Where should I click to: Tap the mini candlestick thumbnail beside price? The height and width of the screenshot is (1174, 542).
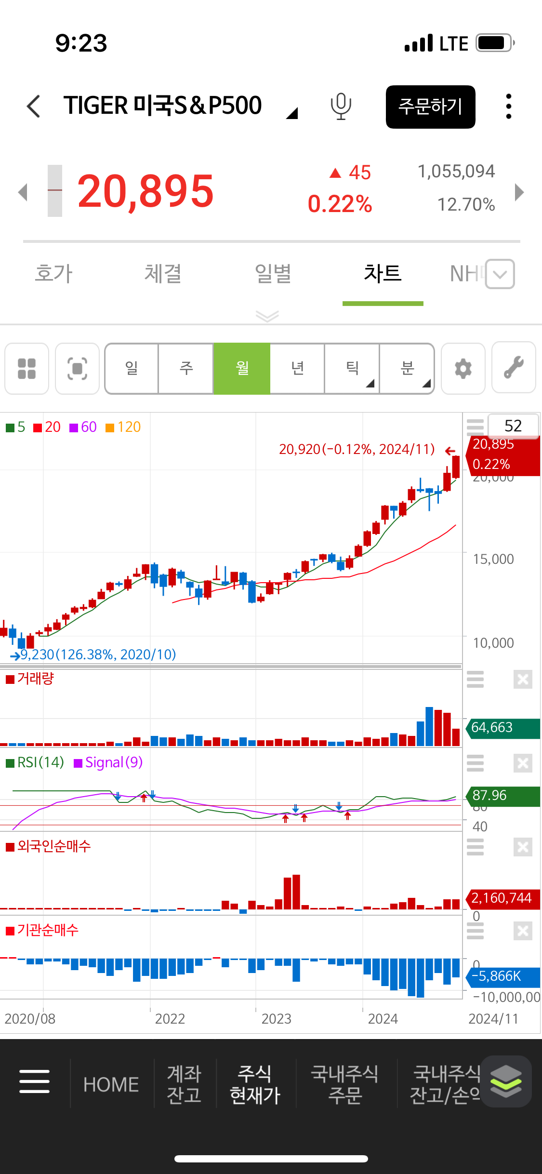point(55,191)
